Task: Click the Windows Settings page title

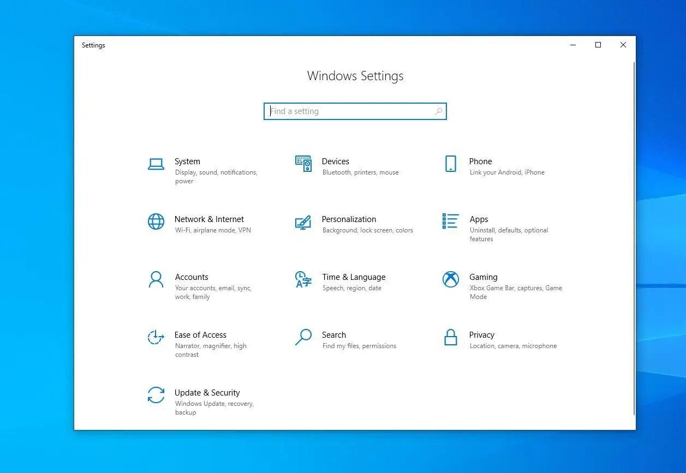Action: [355, 76]
